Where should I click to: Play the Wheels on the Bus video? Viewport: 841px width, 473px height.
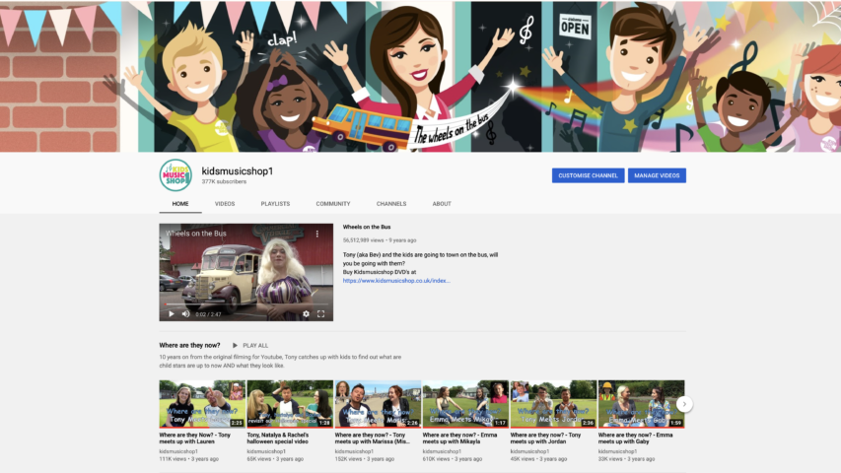tap(172, 314)
